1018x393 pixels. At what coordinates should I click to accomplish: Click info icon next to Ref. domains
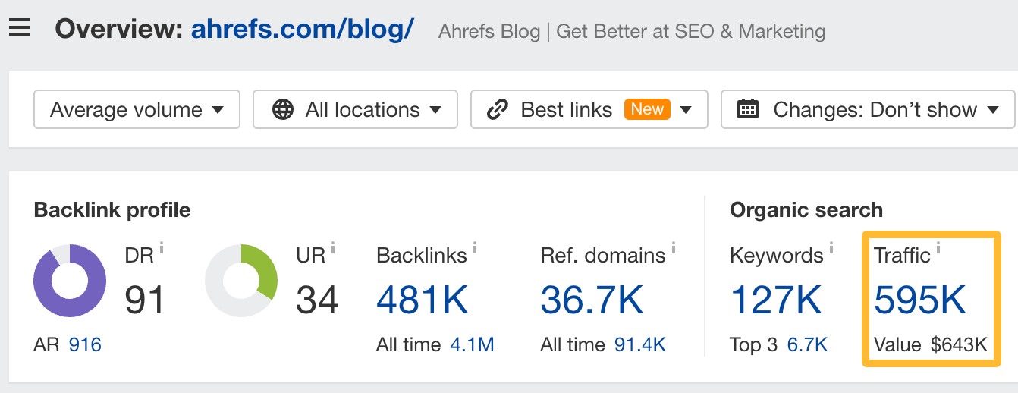(x=674, y=247)
